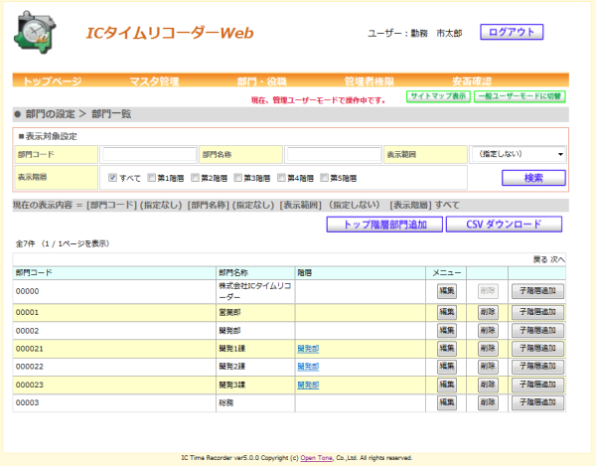This screenshot has height=466, width=596.
Task: Click the サイトマップ表示 button
Action: [438, 96]
